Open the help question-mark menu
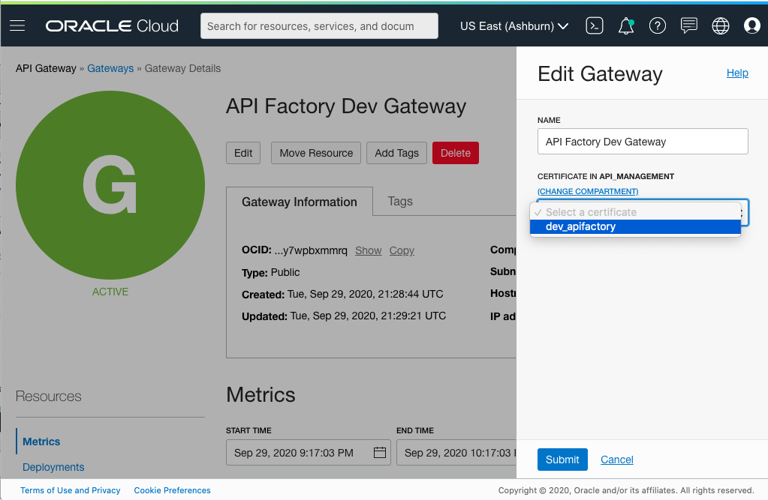Screen dimensions: 768x500 (x=657, y=25)
